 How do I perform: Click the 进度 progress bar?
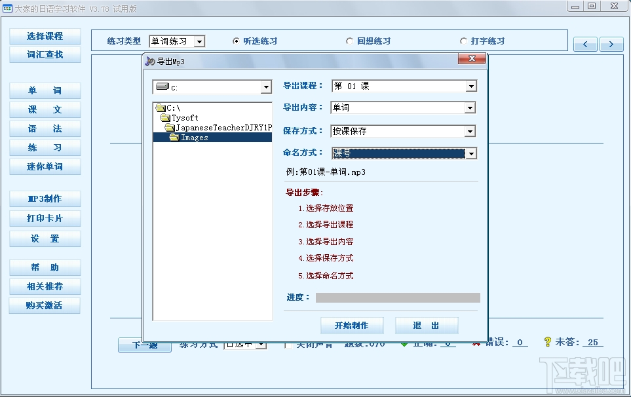[x=398, y=297]
